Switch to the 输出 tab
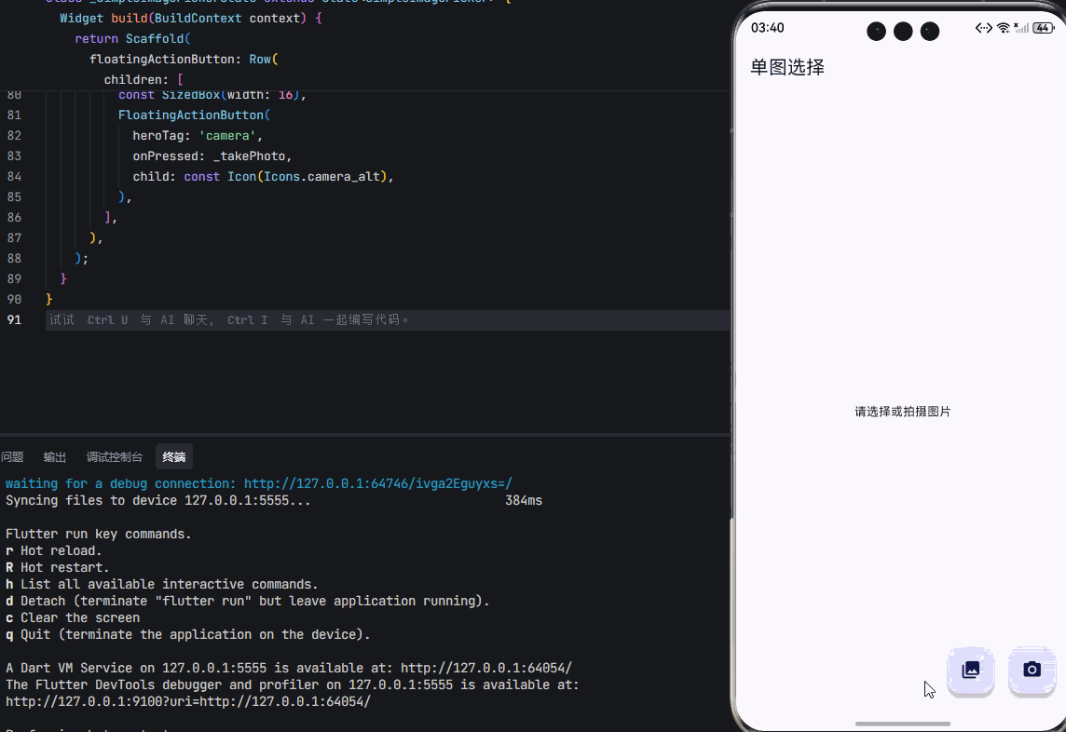This screenshot has height=732, width=1066. point(54,456)
